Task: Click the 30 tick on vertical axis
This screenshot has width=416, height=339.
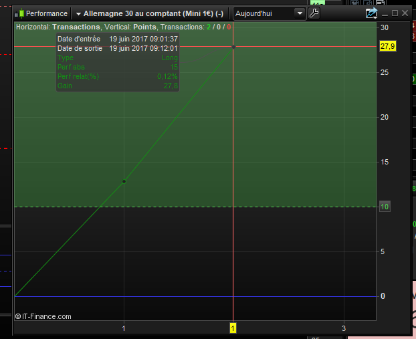Action: (x=385, y=27)
